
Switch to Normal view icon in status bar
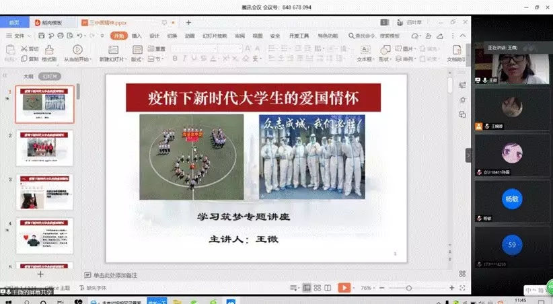[x=307, y=288]
